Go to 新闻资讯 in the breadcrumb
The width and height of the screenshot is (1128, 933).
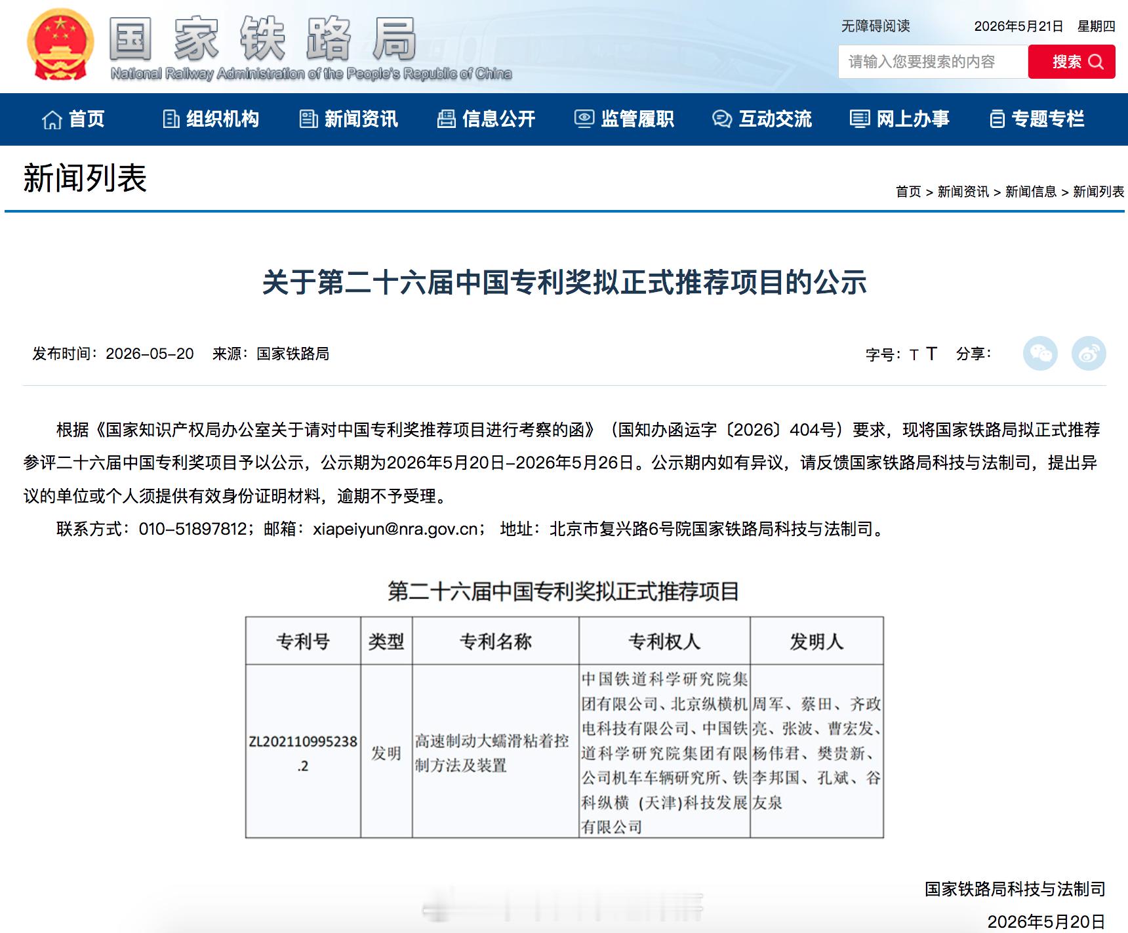(x=963, y=192)
